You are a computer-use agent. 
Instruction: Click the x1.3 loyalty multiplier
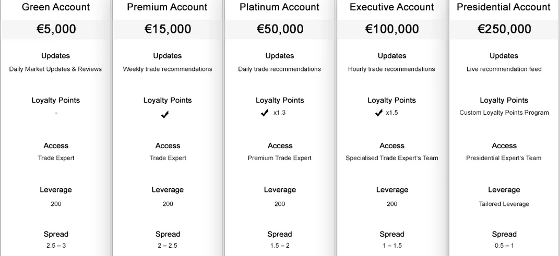(x=280, y=113)
